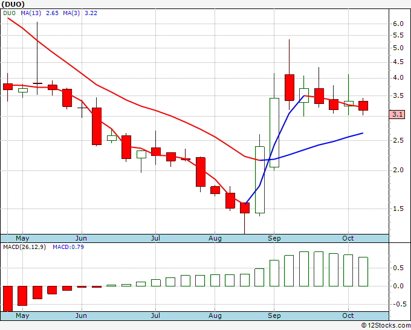Click the 2.0 price axis label
This screenshot has height=330, width=411.
coord(398,170)
